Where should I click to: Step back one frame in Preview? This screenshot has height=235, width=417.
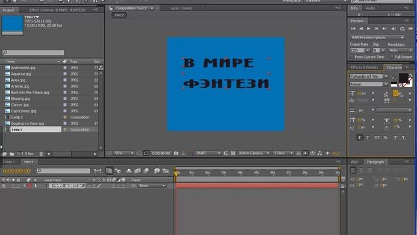(x=361, y=29)
